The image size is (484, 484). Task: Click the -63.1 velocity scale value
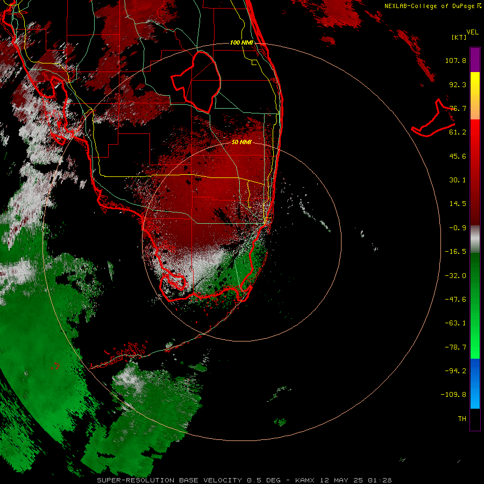tap(455, 323)
